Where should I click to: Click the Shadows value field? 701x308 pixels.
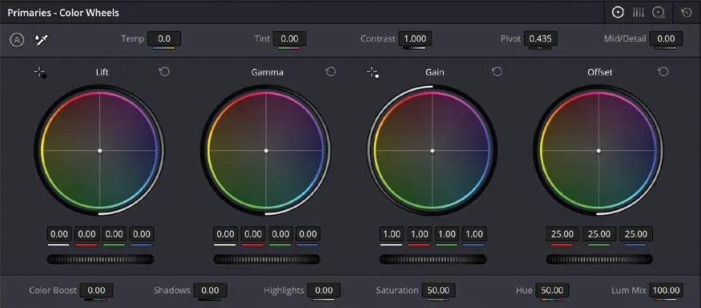point(210,290)
